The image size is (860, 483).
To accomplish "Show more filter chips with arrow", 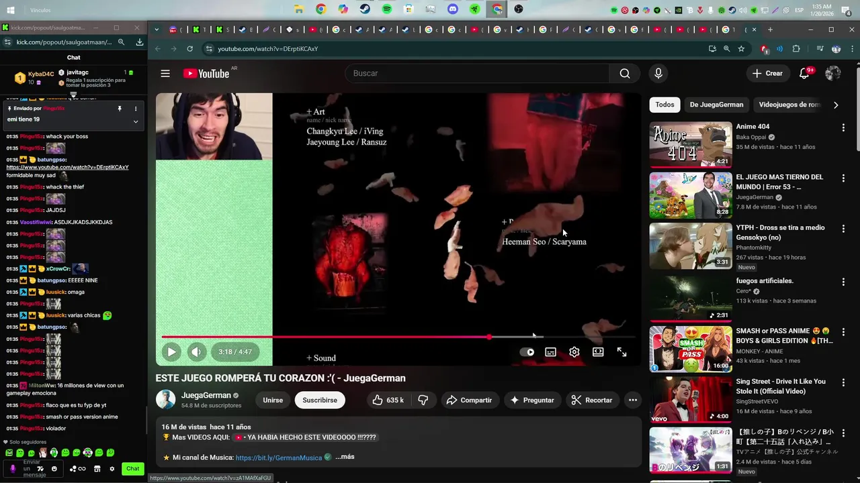I will [836, 105].
